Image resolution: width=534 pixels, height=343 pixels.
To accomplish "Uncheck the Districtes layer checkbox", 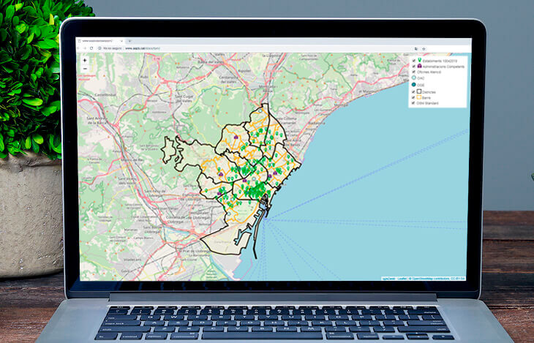I will click(x=413, y=91).
